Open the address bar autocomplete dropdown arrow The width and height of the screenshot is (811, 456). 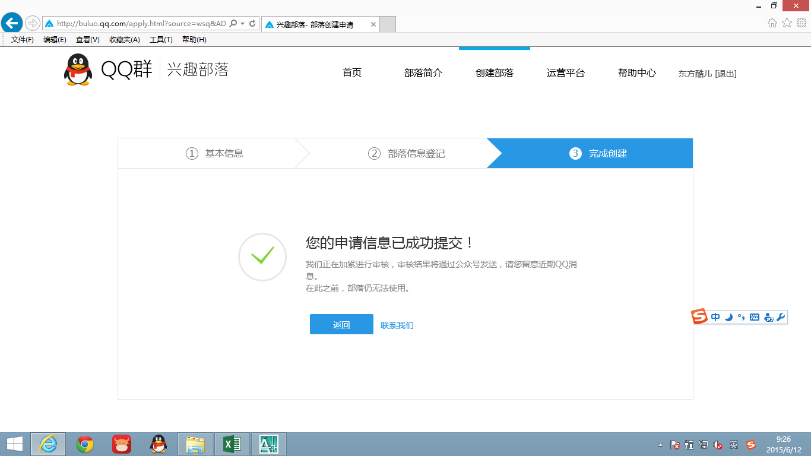point(242,24)
